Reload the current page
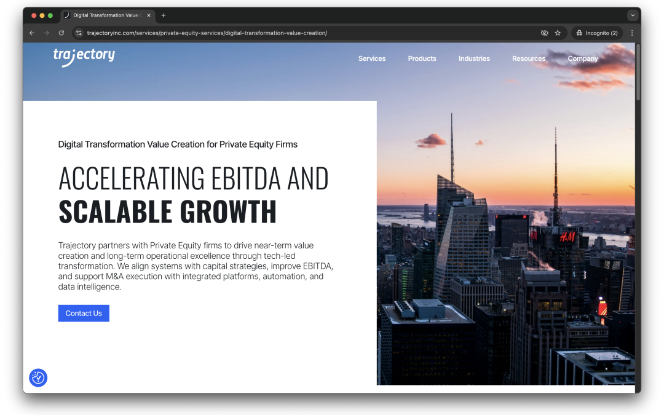 point(61,33)
